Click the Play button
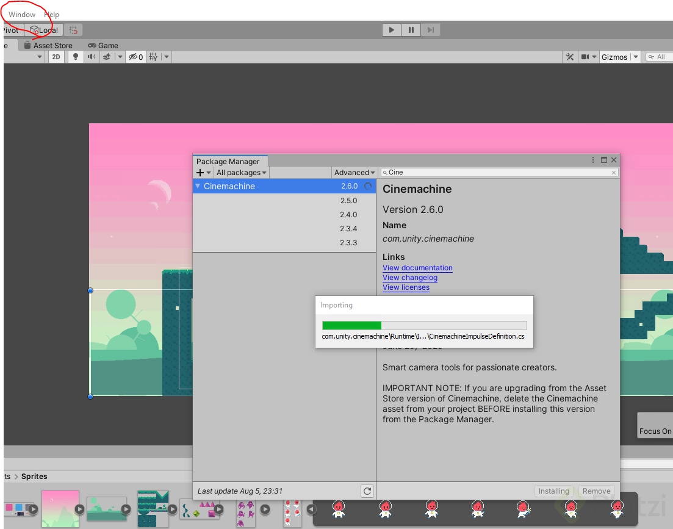This screenshot has width=673, height=529. click(392, 30)
